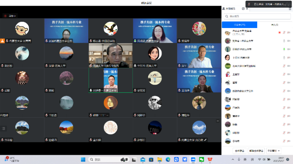
Task: Toggle the green active microphone in member list
Action: point(284,49)
